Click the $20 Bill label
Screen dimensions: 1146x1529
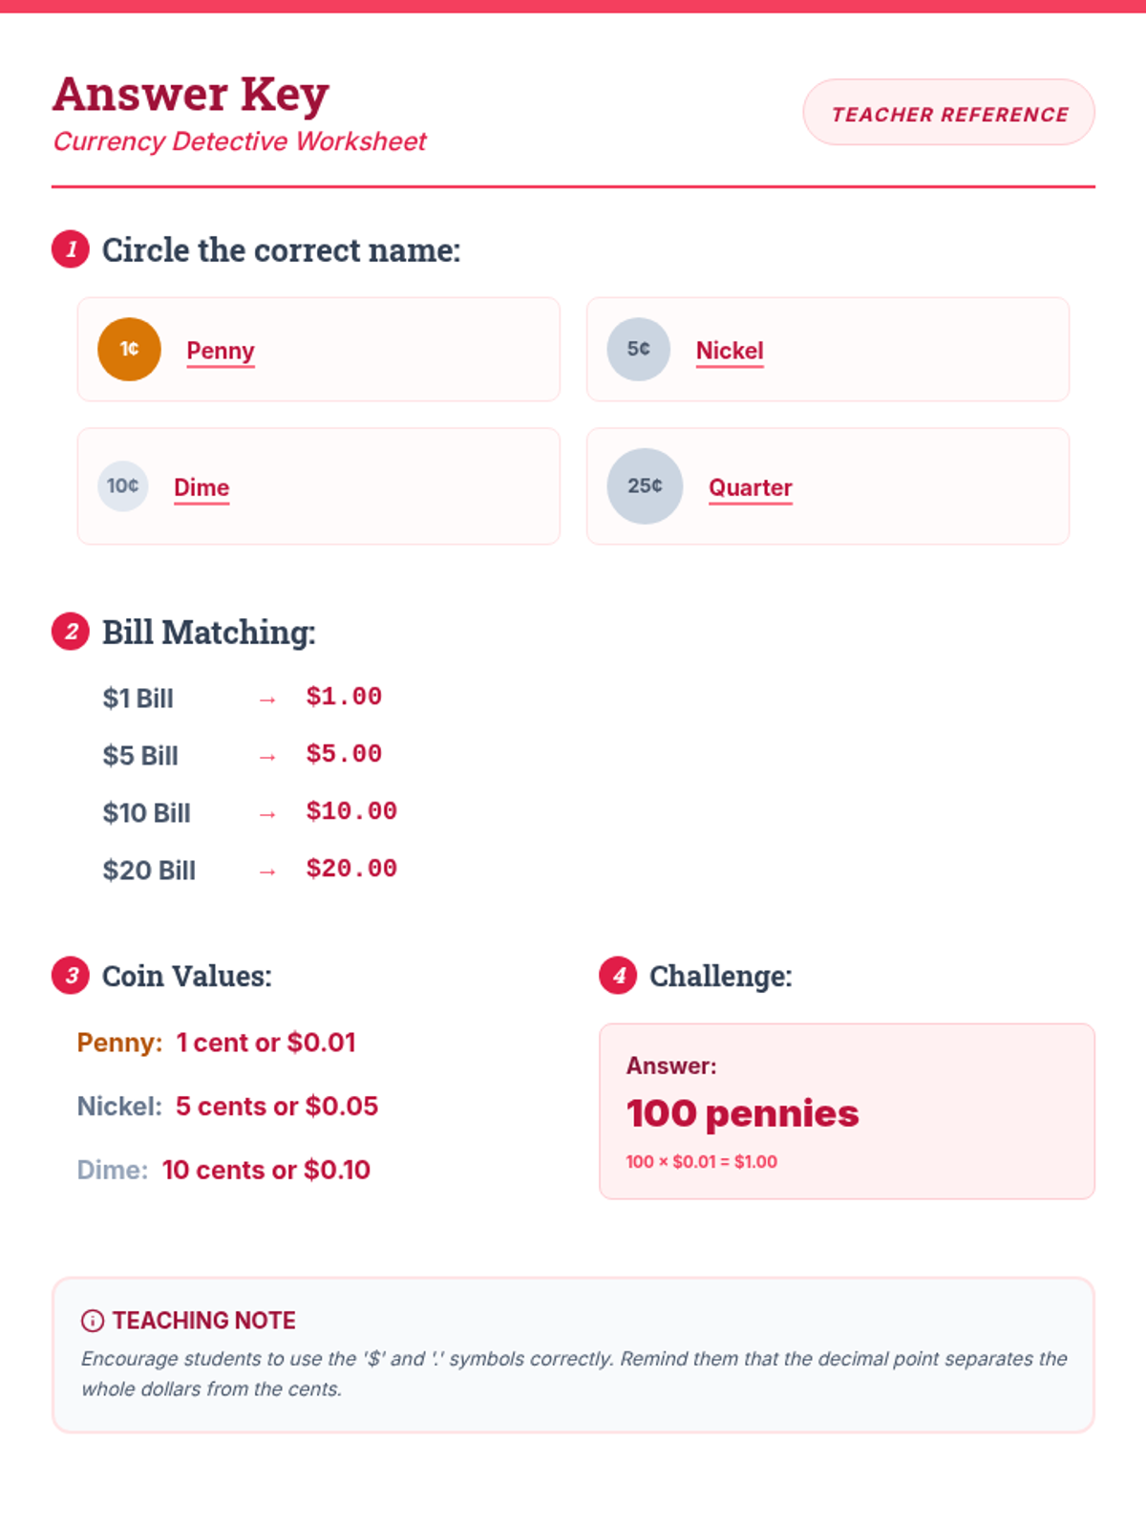[x=149, y=871]
